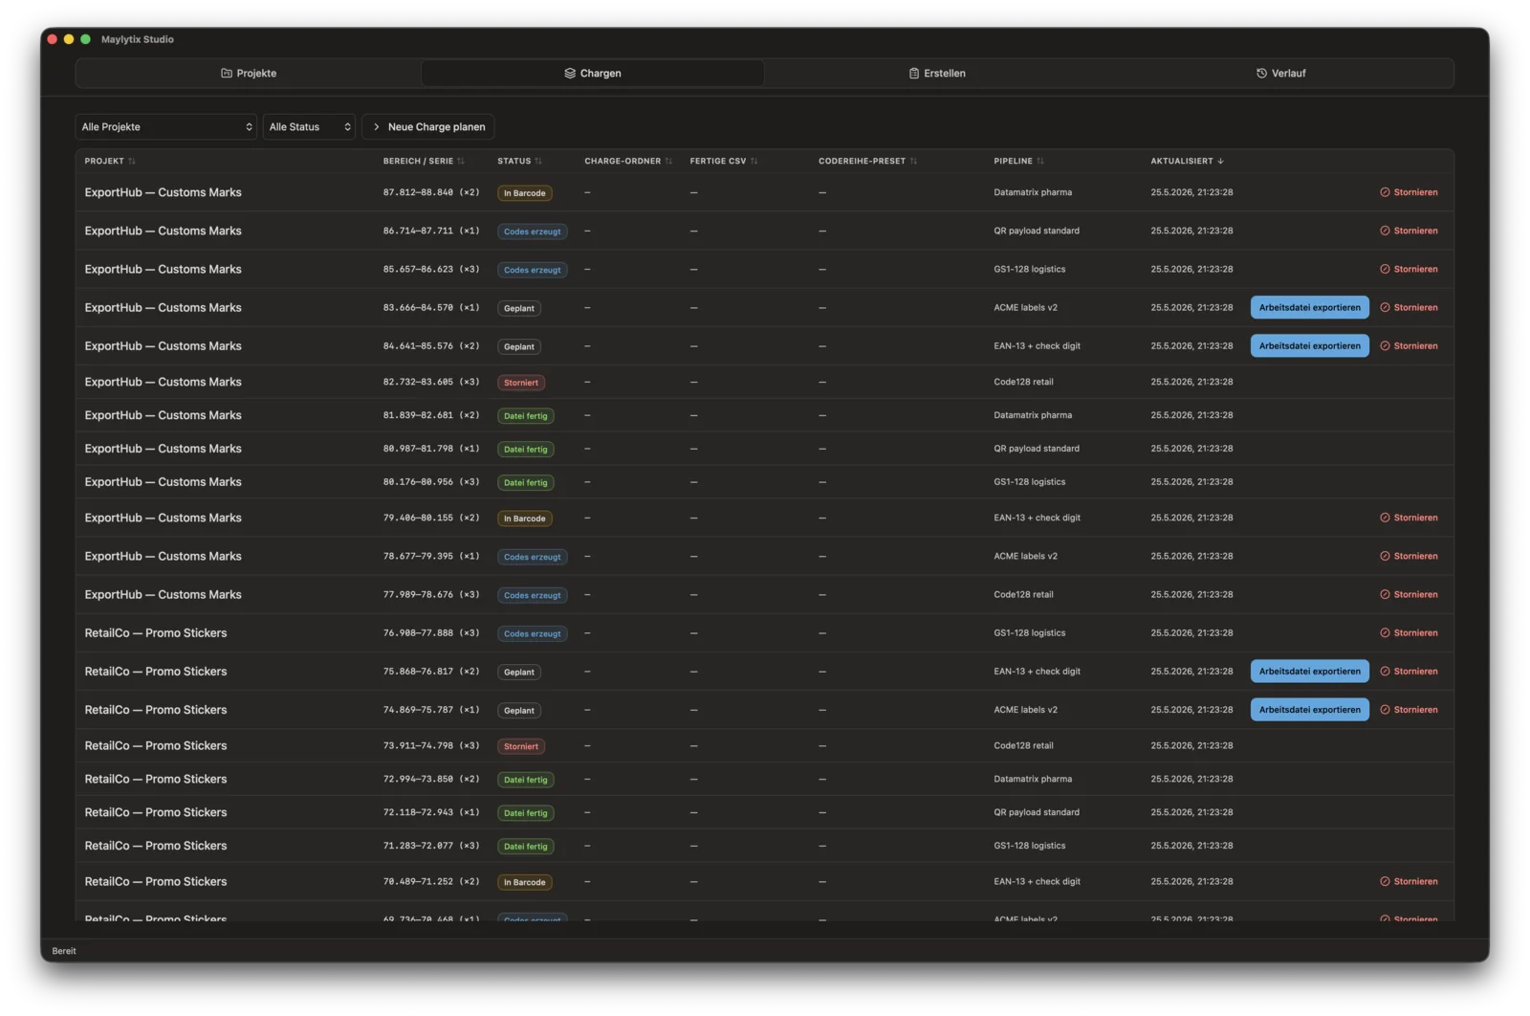Viewport: 1530px width, 1016px height.
Task: Click range value 80.176–80.956 (×3)
Action: 431,482
